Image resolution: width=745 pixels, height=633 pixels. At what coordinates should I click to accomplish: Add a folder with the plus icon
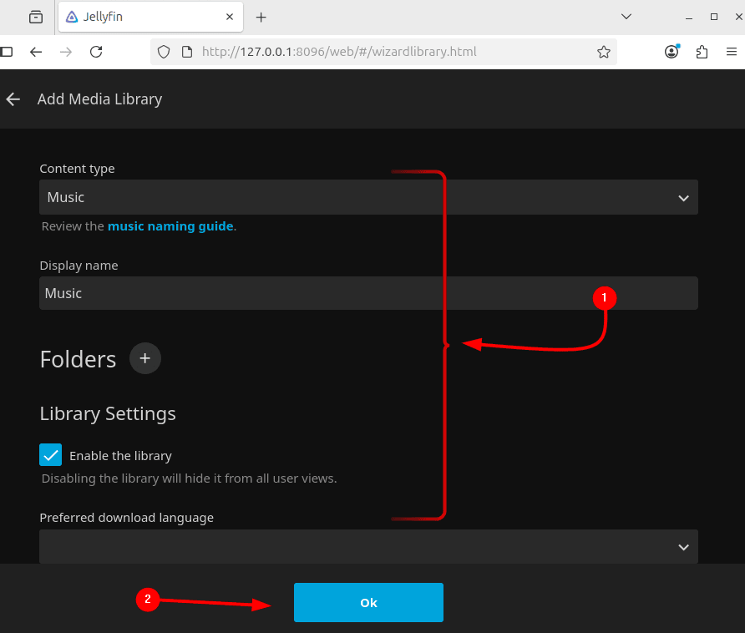[144, 358]
